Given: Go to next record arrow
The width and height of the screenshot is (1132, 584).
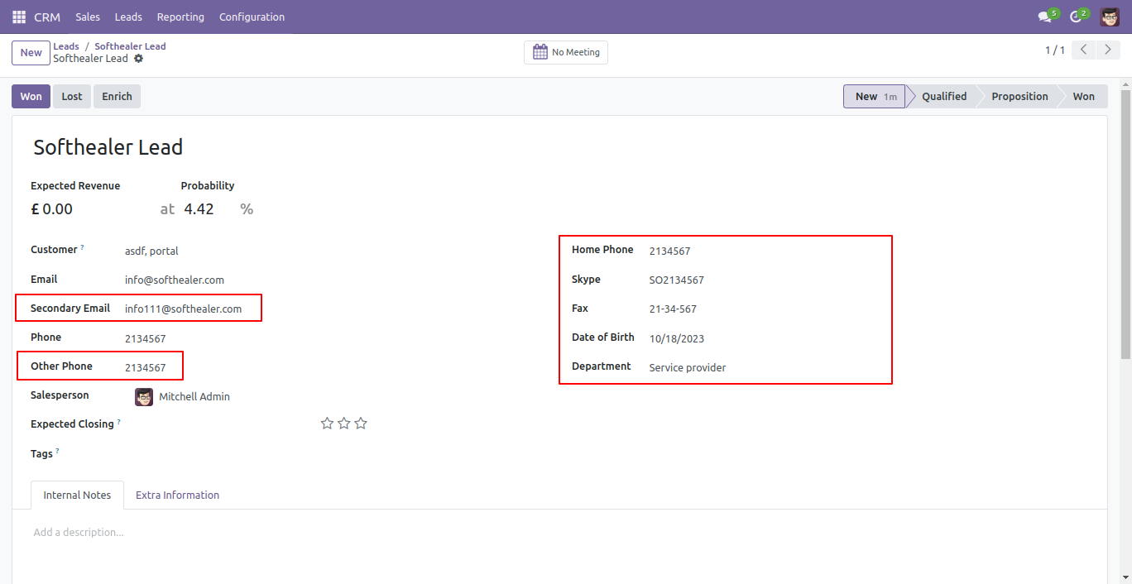Looking at the screenshot, I should coord(1108,50).
